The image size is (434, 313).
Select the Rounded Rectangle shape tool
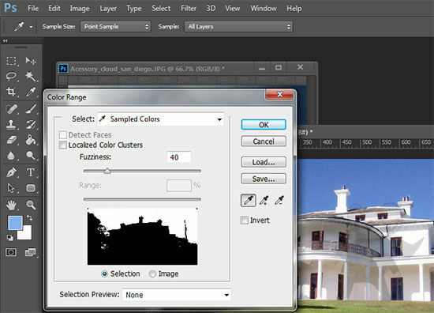[31, 188]
